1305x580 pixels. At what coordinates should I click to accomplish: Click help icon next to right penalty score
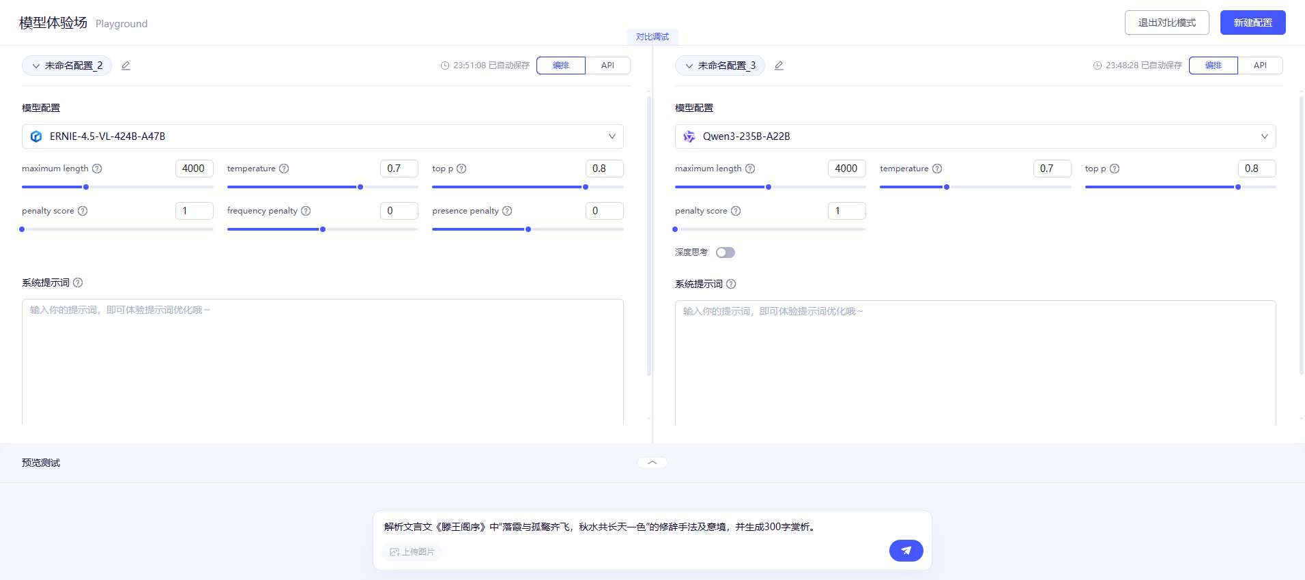(x=736, y=211)
